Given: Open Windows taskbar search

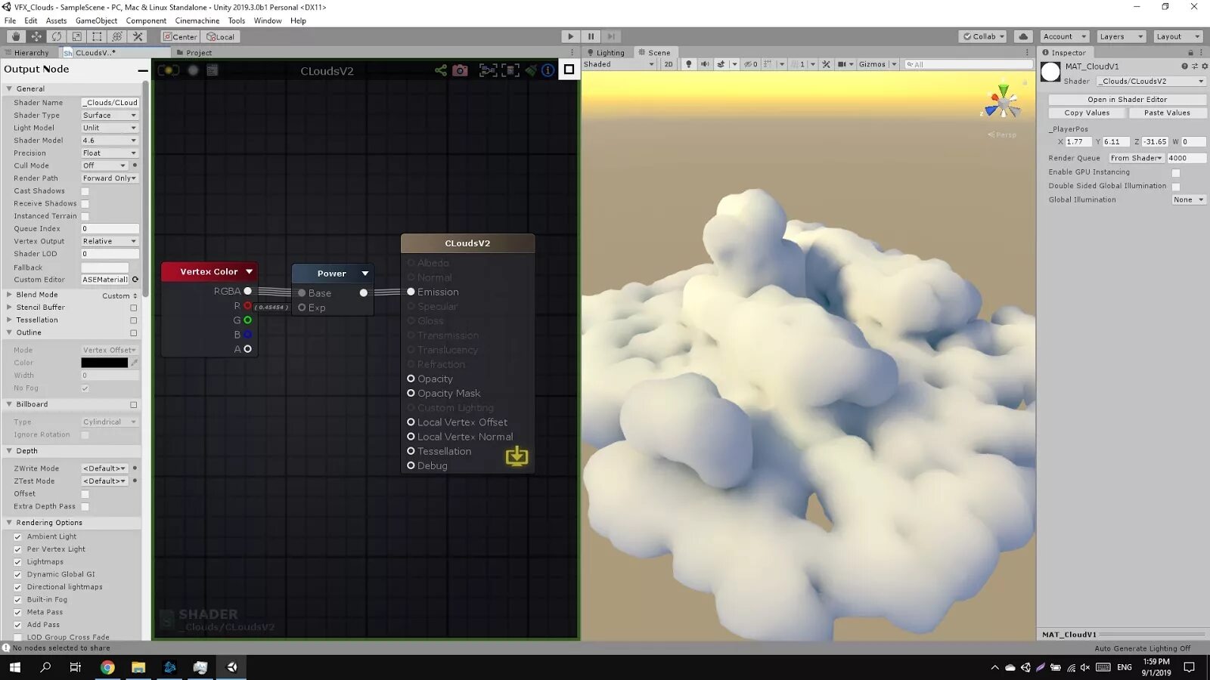Looking at the screenshot, I should click(x=45, y=667).
